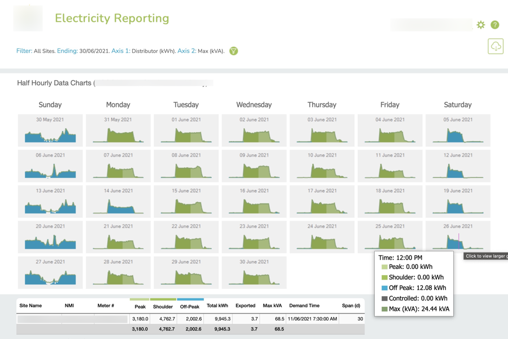Click the Shoulder column header
The width and height of the screenshot is (508, 339).
coord(163,306)
